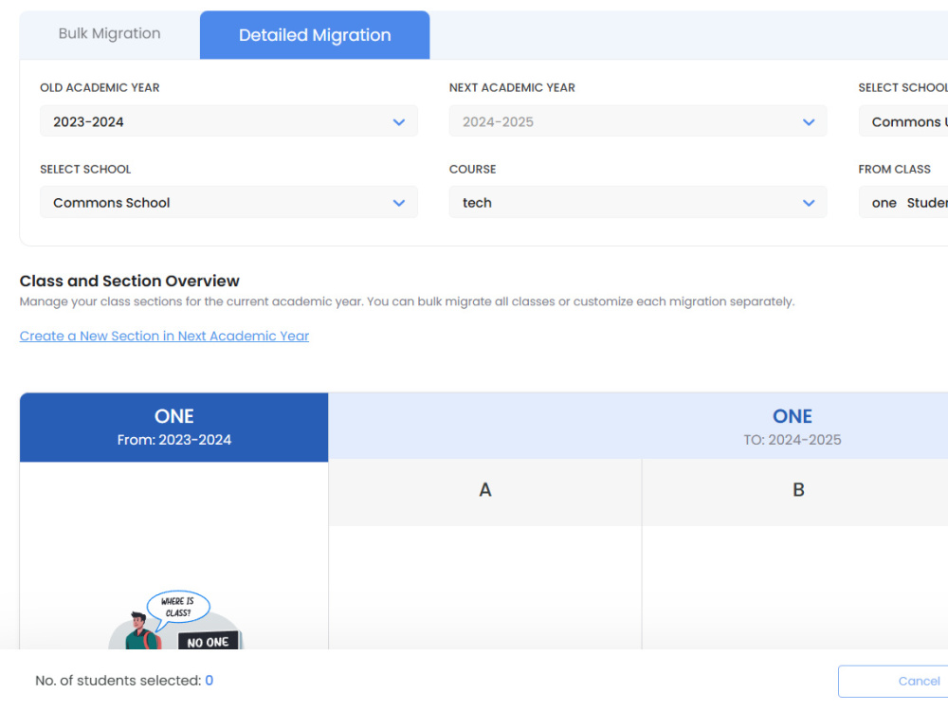Screen dimensions: 948x711
Task: Select the ONE TO: 2024-2025 header
Action: [x=638, y=427]
